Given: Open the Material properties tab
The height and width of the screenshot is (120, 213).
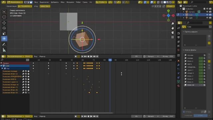Looking at the screenshot, I should (178, 86).
